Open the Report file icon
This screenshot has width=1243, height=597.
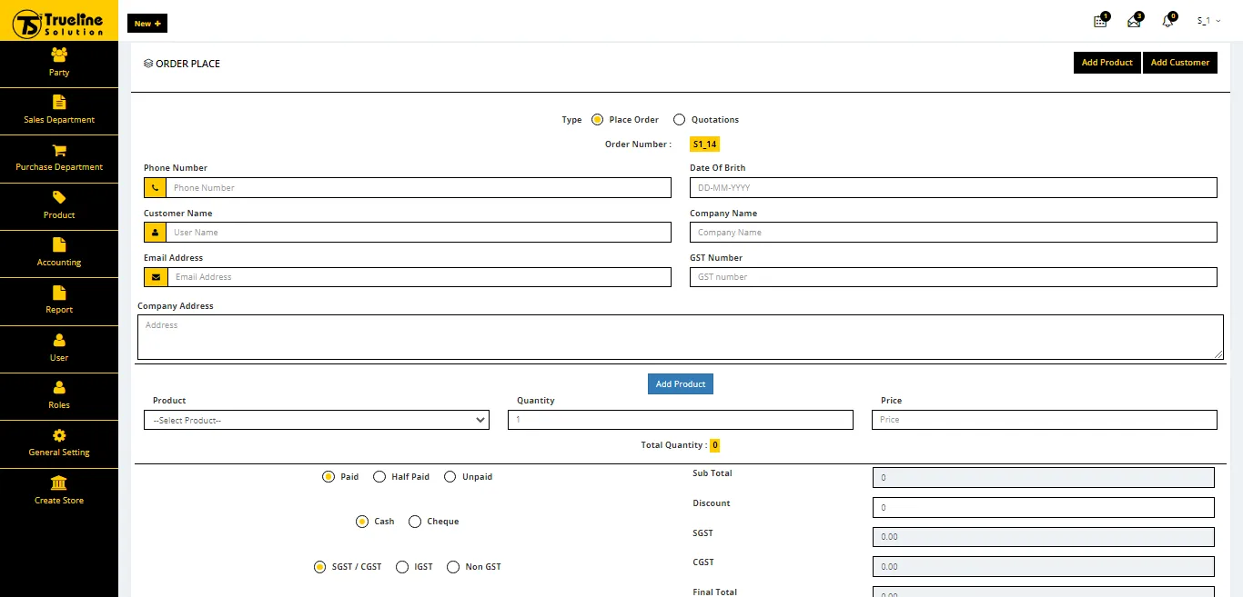coord(59,293)
